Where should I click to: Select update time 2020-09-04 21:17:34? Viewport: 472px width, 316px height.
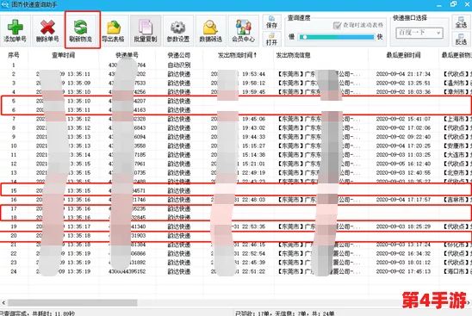point(403,74)
